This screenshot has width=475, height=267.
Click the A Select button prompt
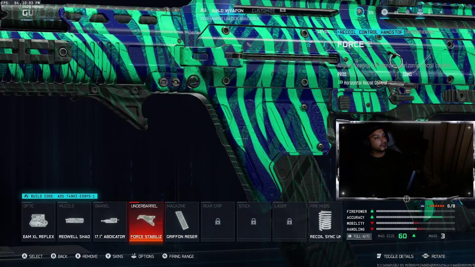tap(32, 256)
